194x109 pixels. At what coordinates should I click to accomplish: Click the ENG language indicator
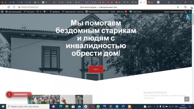(176, 107)
